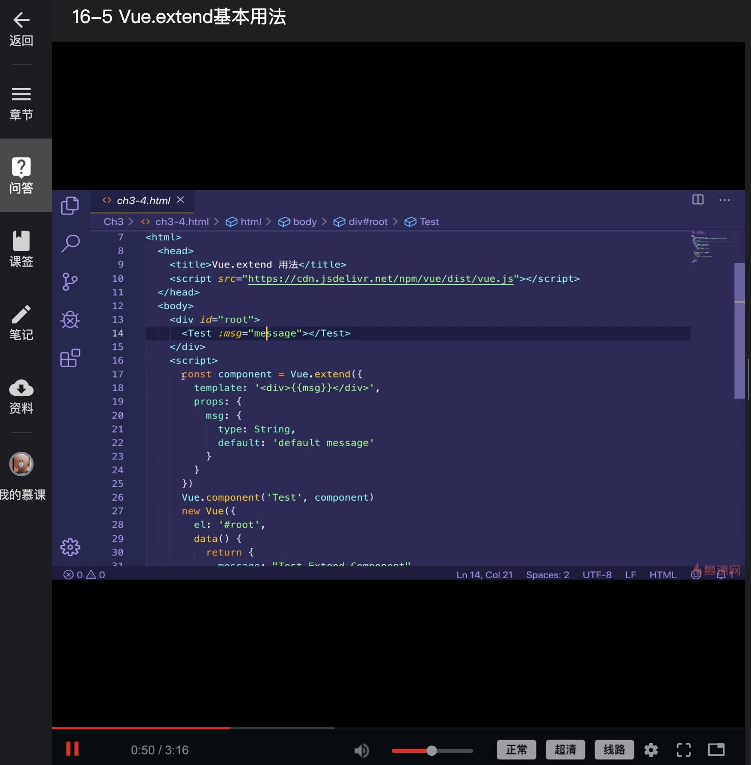Open the 线路 line selection menu
Screen dimensions: 751x765
tap(614, 750)
